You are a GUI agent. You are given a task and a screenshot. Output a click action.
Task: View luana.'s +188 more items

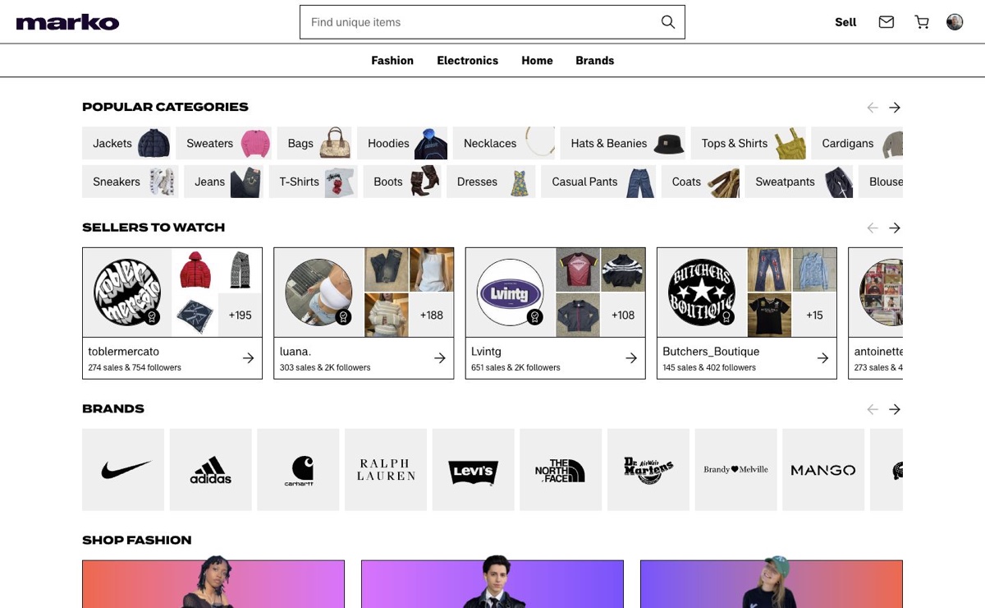[x=431, y=315]
